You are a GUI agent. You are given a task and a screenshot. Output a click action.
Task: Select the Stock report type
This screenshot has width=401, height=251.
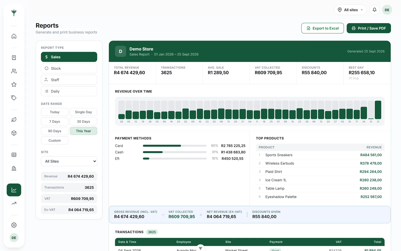click(69, 68)
